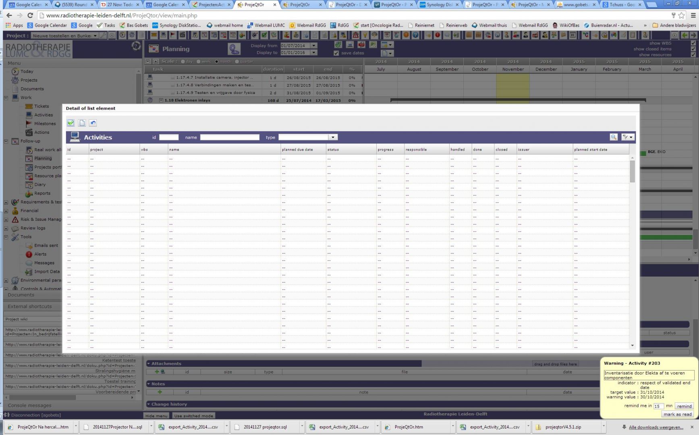Select the quarter scale radio button
The image size is (699, 435).
coord(237,62)
